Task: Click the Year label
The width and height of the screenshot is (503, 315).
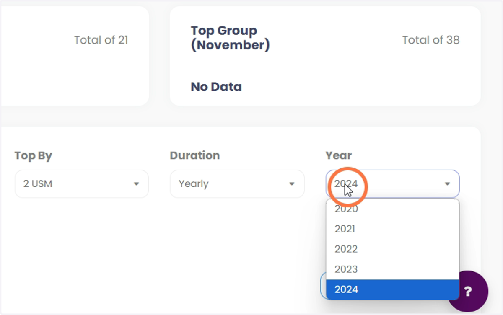Action: (339, 155)
